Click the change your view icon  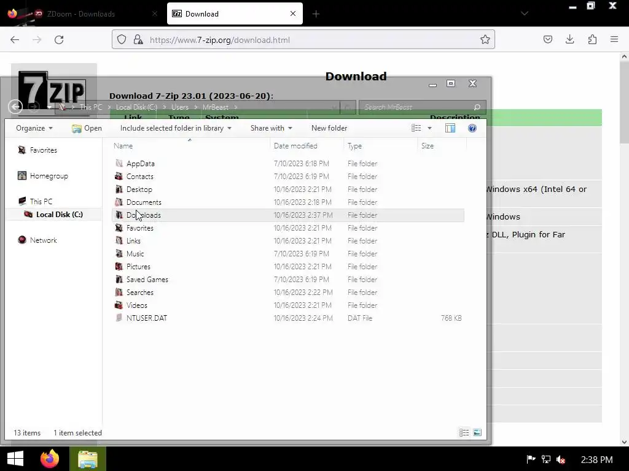point(416,128)
